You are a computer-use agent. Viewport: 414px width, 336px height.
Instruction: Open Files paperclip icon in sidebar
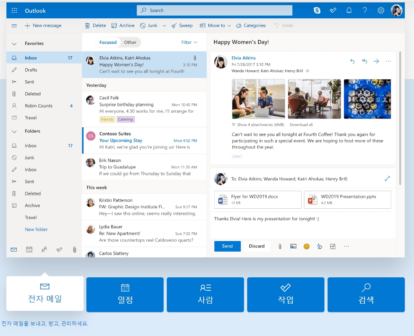[74, 249]
